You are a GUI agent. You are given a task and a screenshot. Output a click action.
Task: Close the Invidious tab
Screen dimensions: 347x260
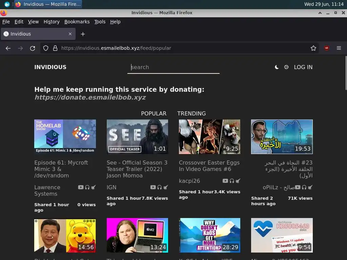coord(70,34)
